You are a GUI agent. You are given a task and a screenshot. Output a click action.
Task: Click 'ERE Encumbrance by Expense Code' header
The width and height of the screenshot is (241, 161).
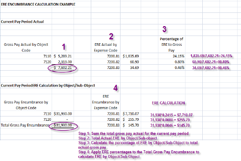click(105, 102)
